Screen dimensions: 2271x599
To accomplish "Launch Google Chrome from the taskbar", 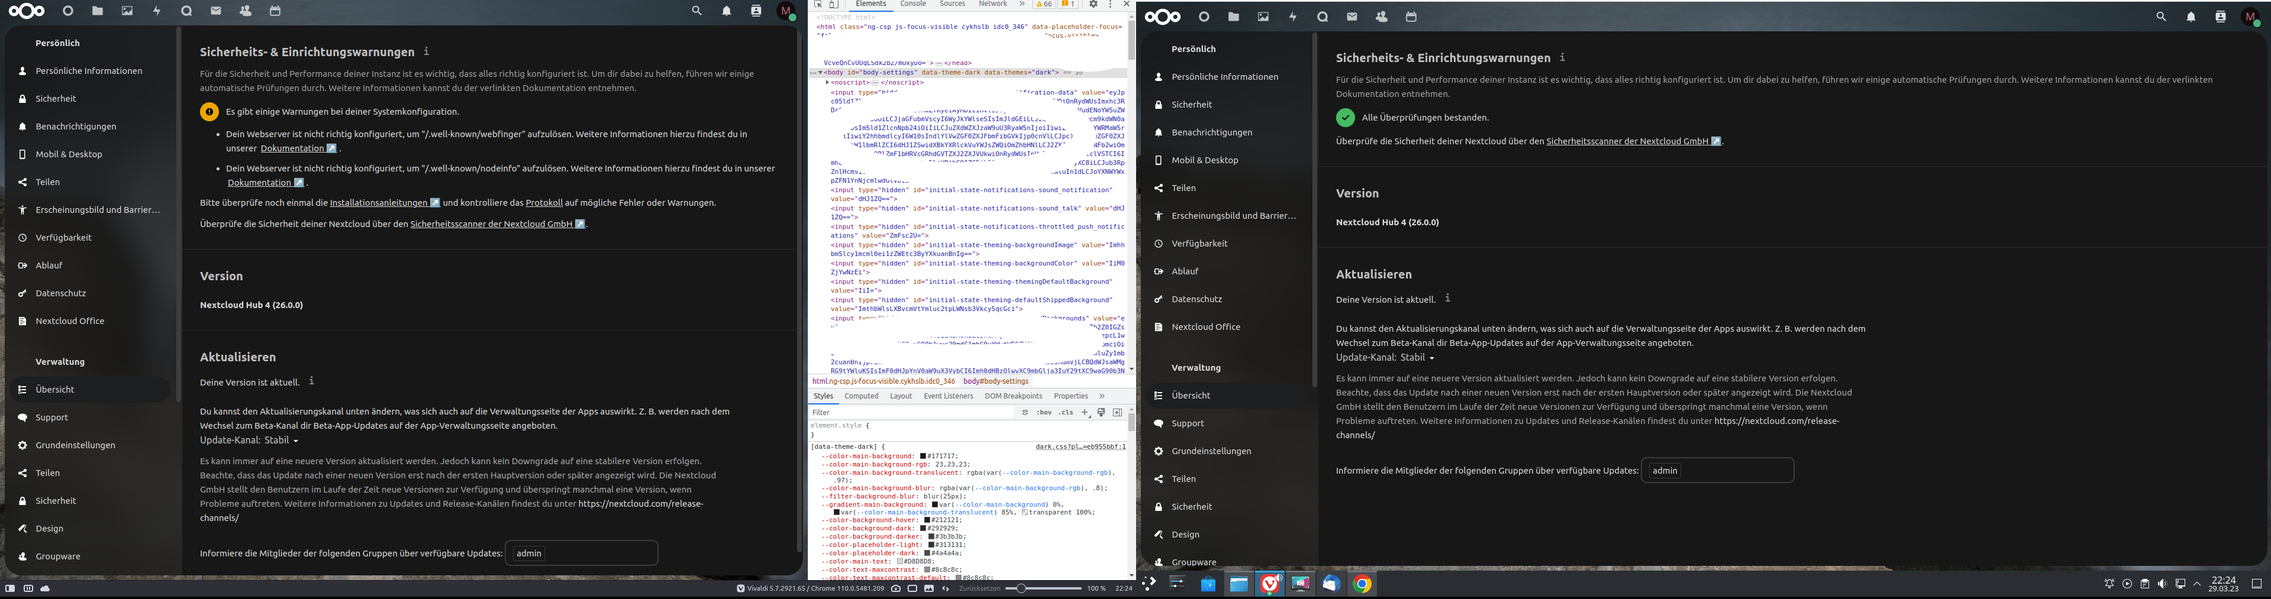I will (x=1362, y=583).
